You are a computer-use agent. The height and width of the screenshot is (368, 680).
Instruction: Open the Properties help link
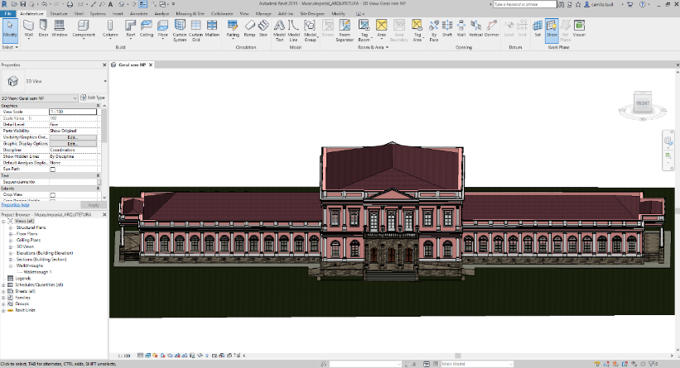point(13,205)
